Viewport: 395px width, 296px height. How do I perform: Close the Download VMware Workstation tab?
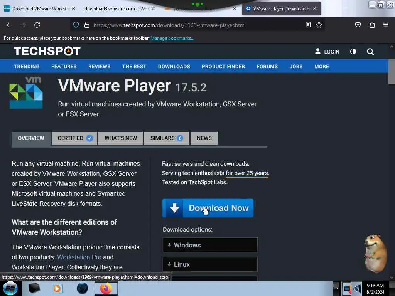[74, 8]
